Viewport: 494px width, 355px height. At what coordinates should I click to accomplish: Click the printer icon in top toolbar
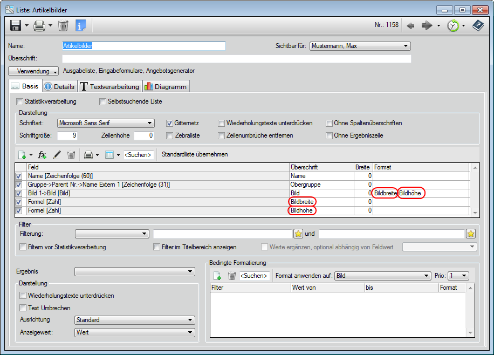click(39, 25)
